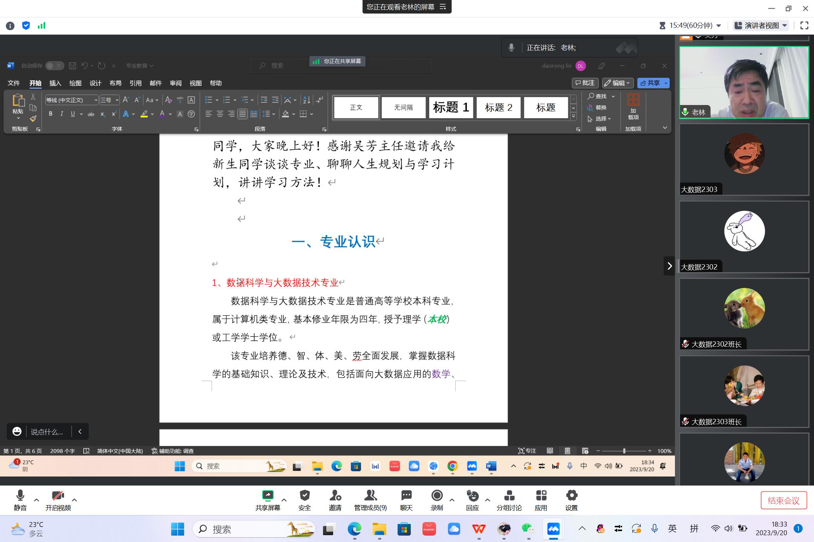Turn on camera via 开启视频
The image size is (814, 542).
(x=58, y=500)
